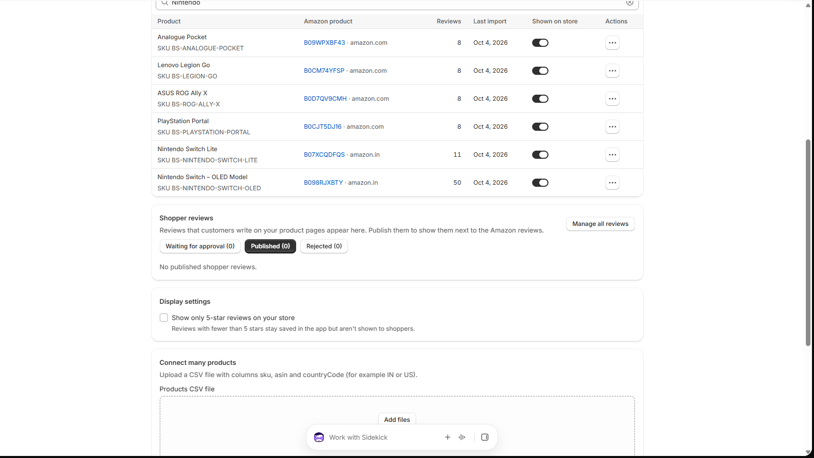This screenshot has height=458, width=814.
Task: Click the review count 50
Action: [457, 183]
